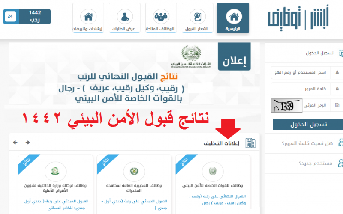
Task: Focus the كلمة المرور password field
Action: pos(301,89)
